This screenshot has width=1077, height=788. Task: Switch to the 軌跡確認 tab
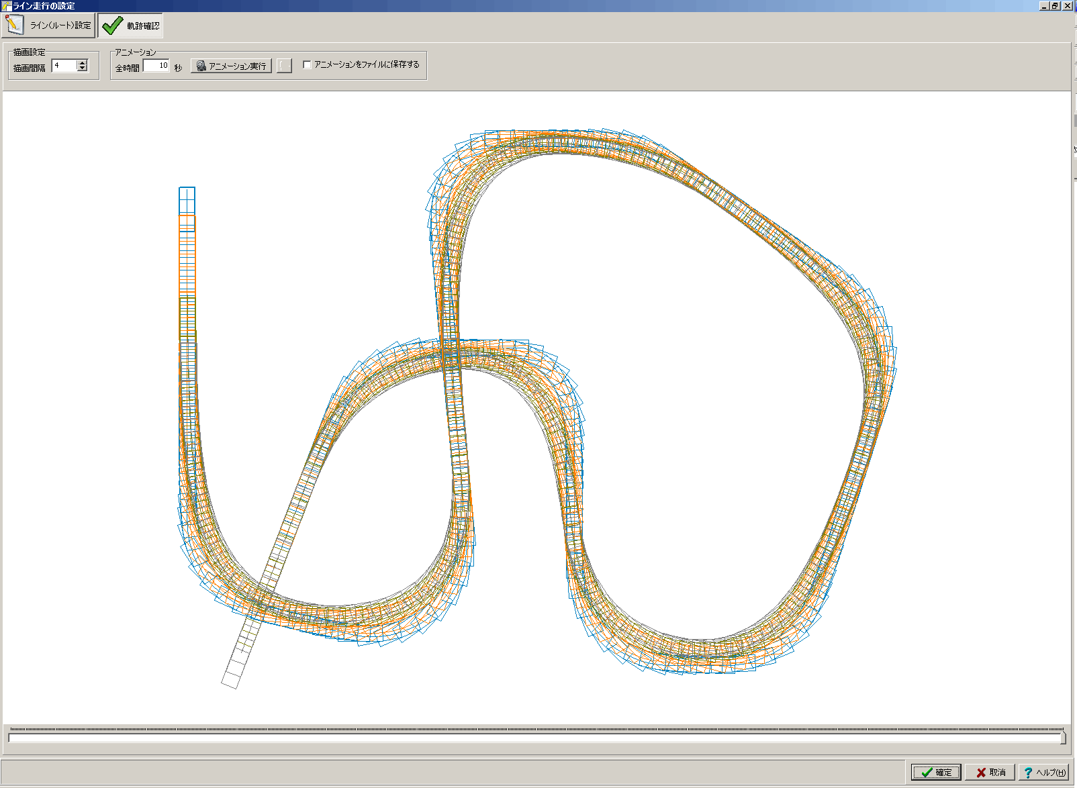[130, 26]
